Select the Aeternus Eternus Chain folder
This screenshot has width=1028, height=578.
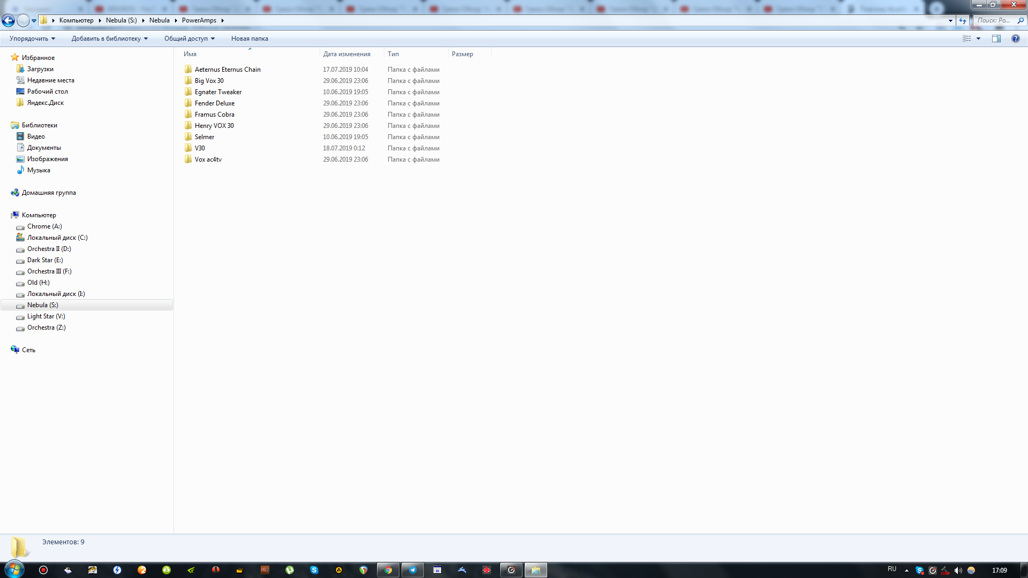(x=228, y=70)
